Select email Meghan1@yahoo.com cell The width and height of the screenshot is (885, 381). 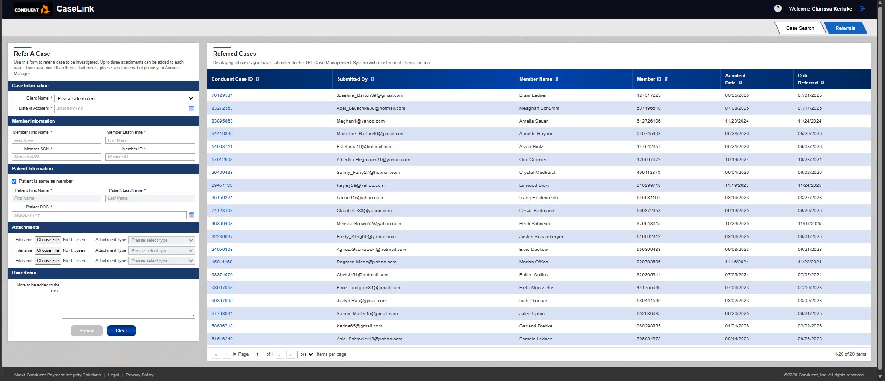pyautogui.click(x=361, y=121)
